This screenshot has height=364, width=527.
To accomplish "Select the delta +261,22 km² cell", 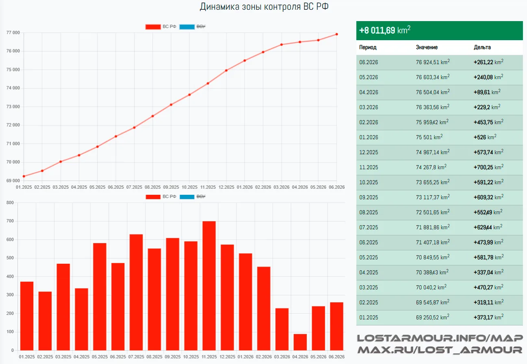I will click(x=488, y=62).
